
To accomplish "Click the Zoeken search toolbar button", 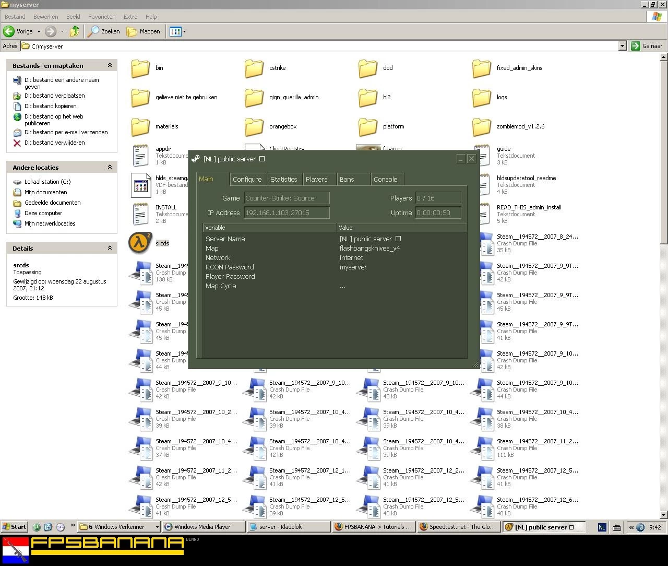I will (104, 31).
